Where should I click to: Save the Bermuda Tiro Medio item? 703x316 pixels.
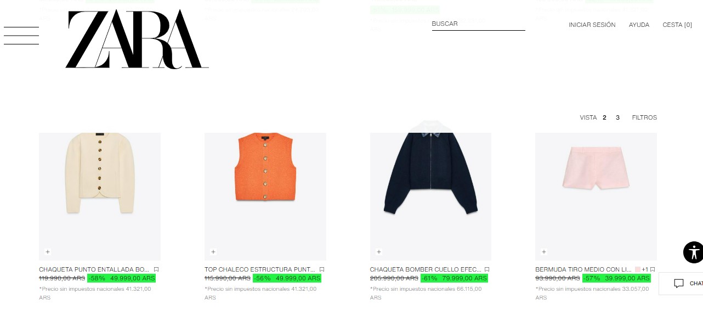point(653,269)
